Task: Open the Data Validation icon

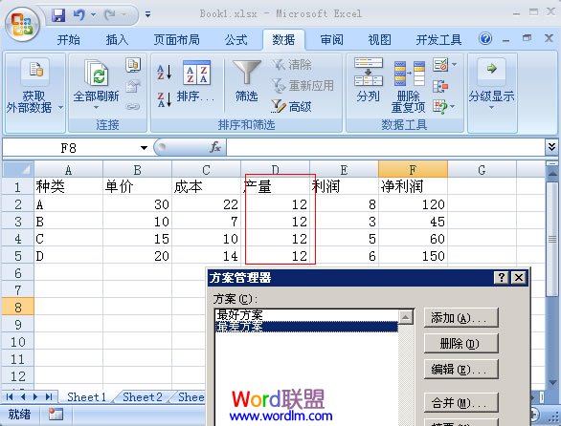Action: point(440,65)
